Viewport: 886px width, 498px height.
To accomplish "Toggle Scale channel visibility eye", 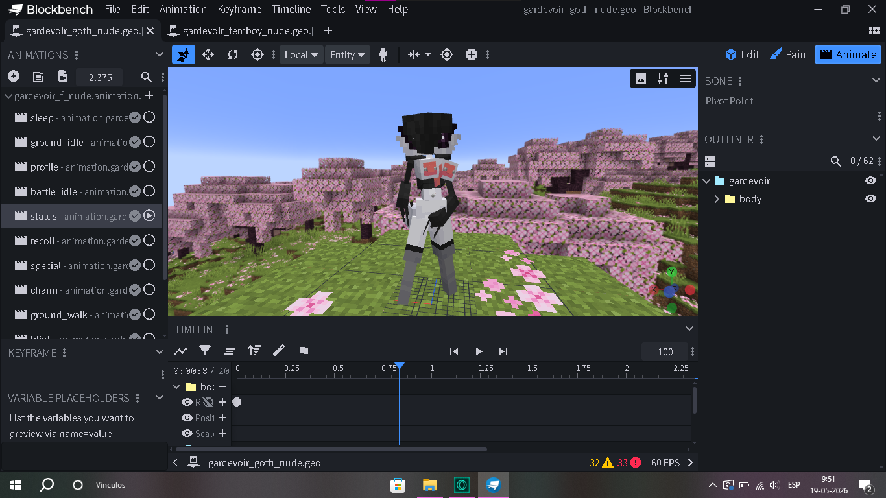I will click(187, 433).
